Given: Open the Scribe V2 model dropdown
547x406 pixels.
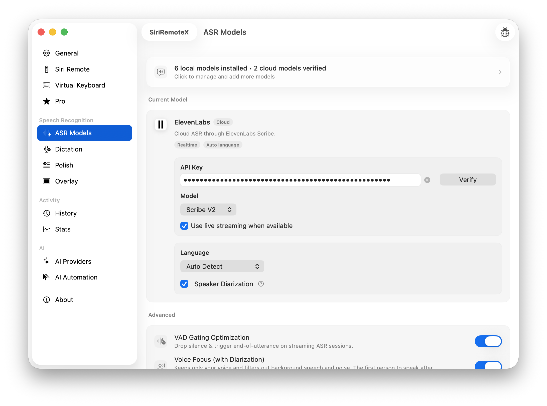Looking at the screenshot, I should click(208, 209).
